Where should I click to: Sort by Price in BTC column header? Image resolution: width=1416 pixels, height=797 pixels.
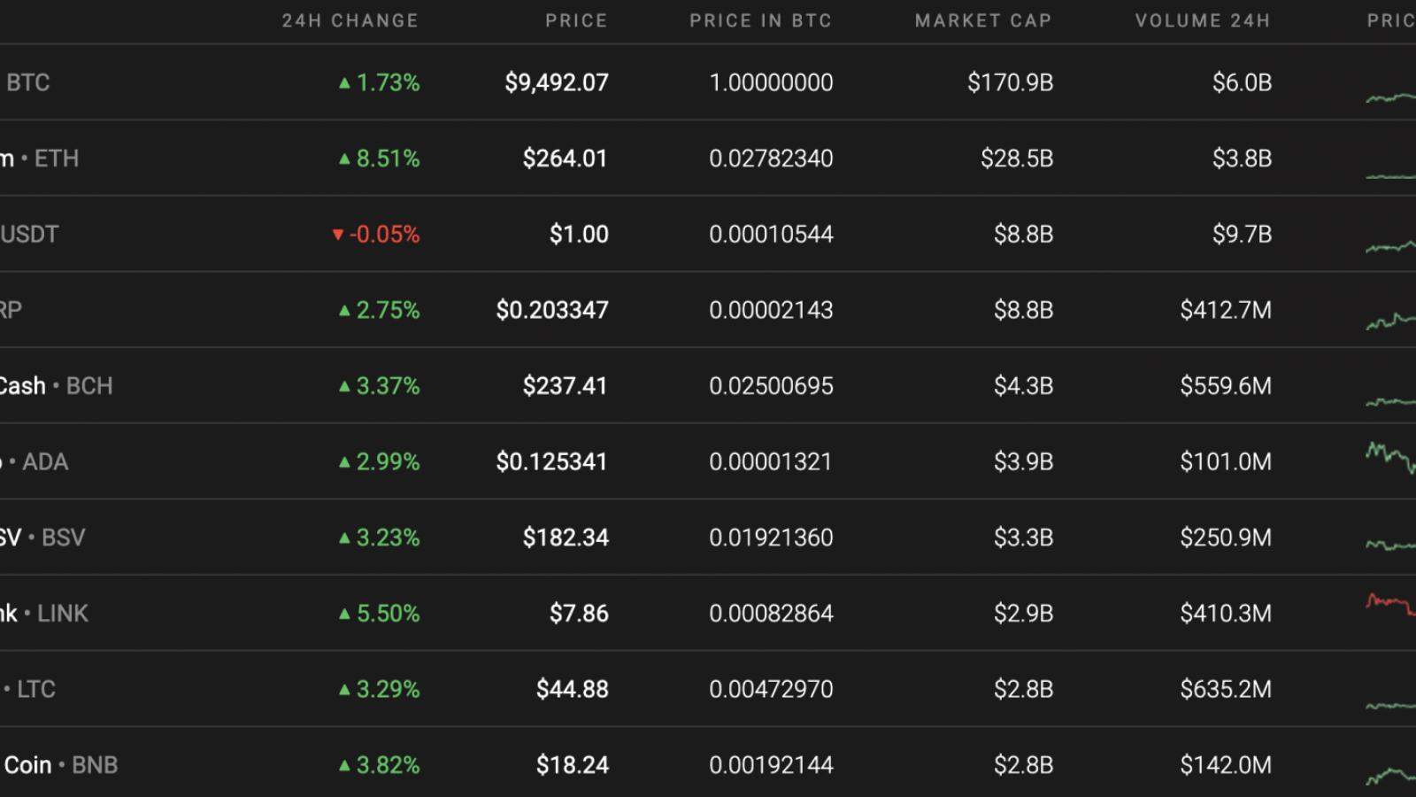tap(760, 20)
